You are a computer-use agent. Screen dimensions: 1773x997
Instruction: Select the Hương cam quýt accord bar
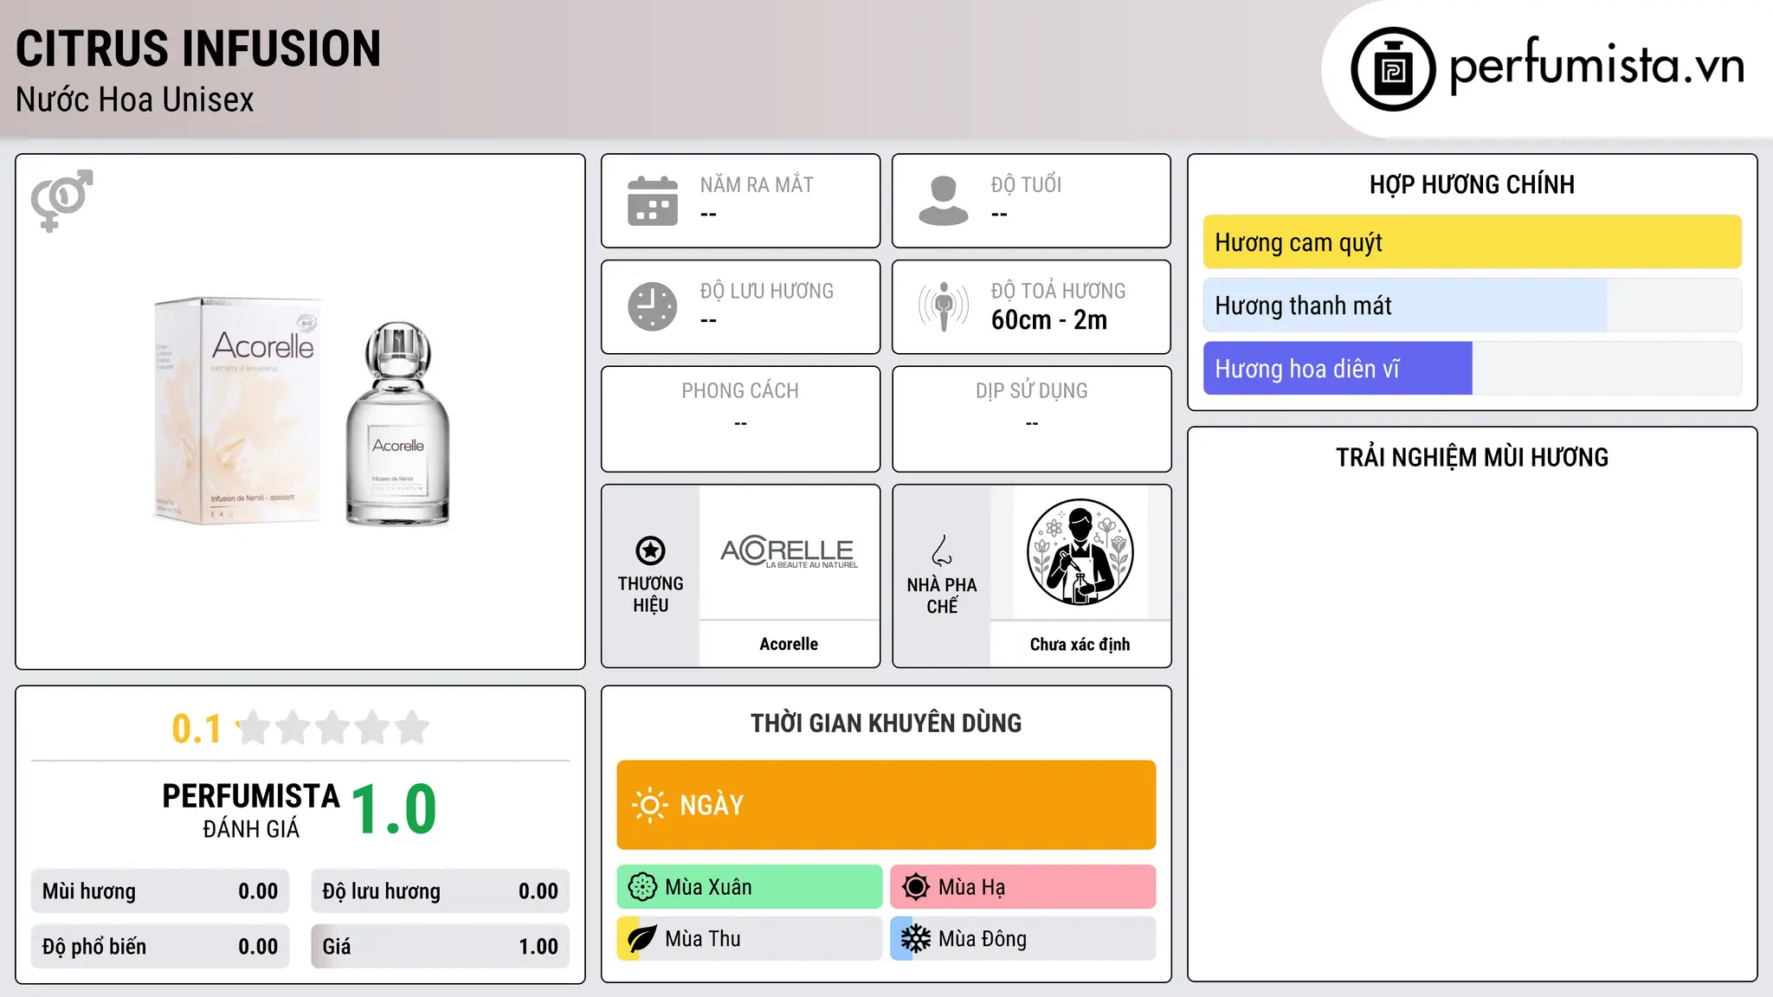(1473, 241)
